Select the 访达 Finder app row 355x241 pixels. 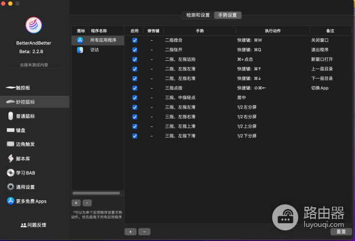tap(98, 50)
